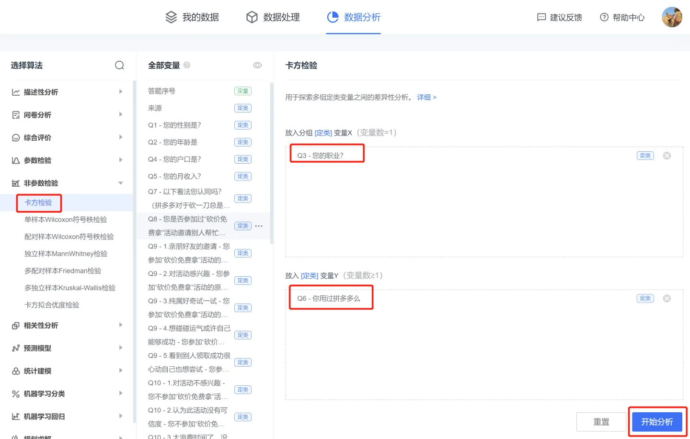Expand the 统计建模 arrow
This screenshot has width=690, height=439.
click(121, 371)
